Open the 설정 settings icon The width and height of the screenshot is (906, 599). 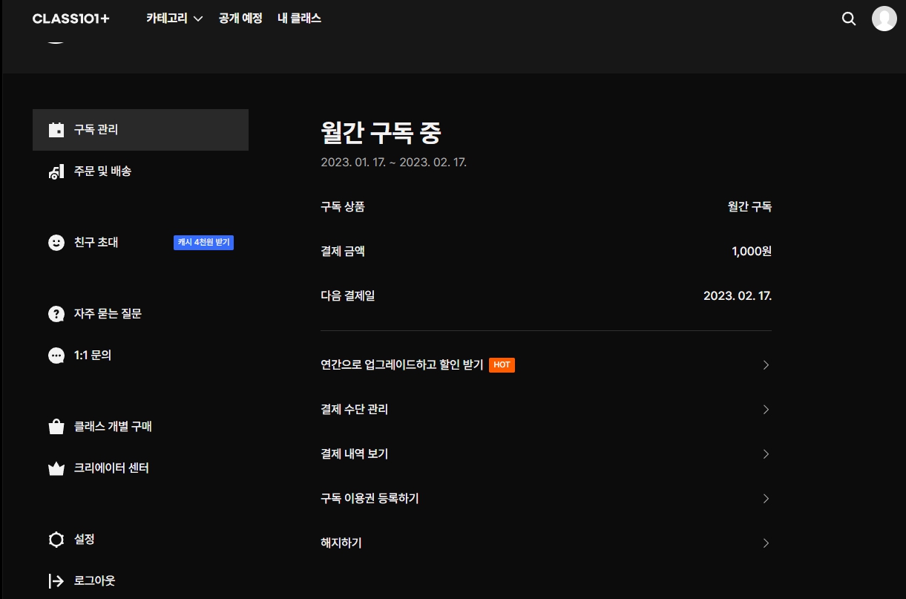coord(56,540)
